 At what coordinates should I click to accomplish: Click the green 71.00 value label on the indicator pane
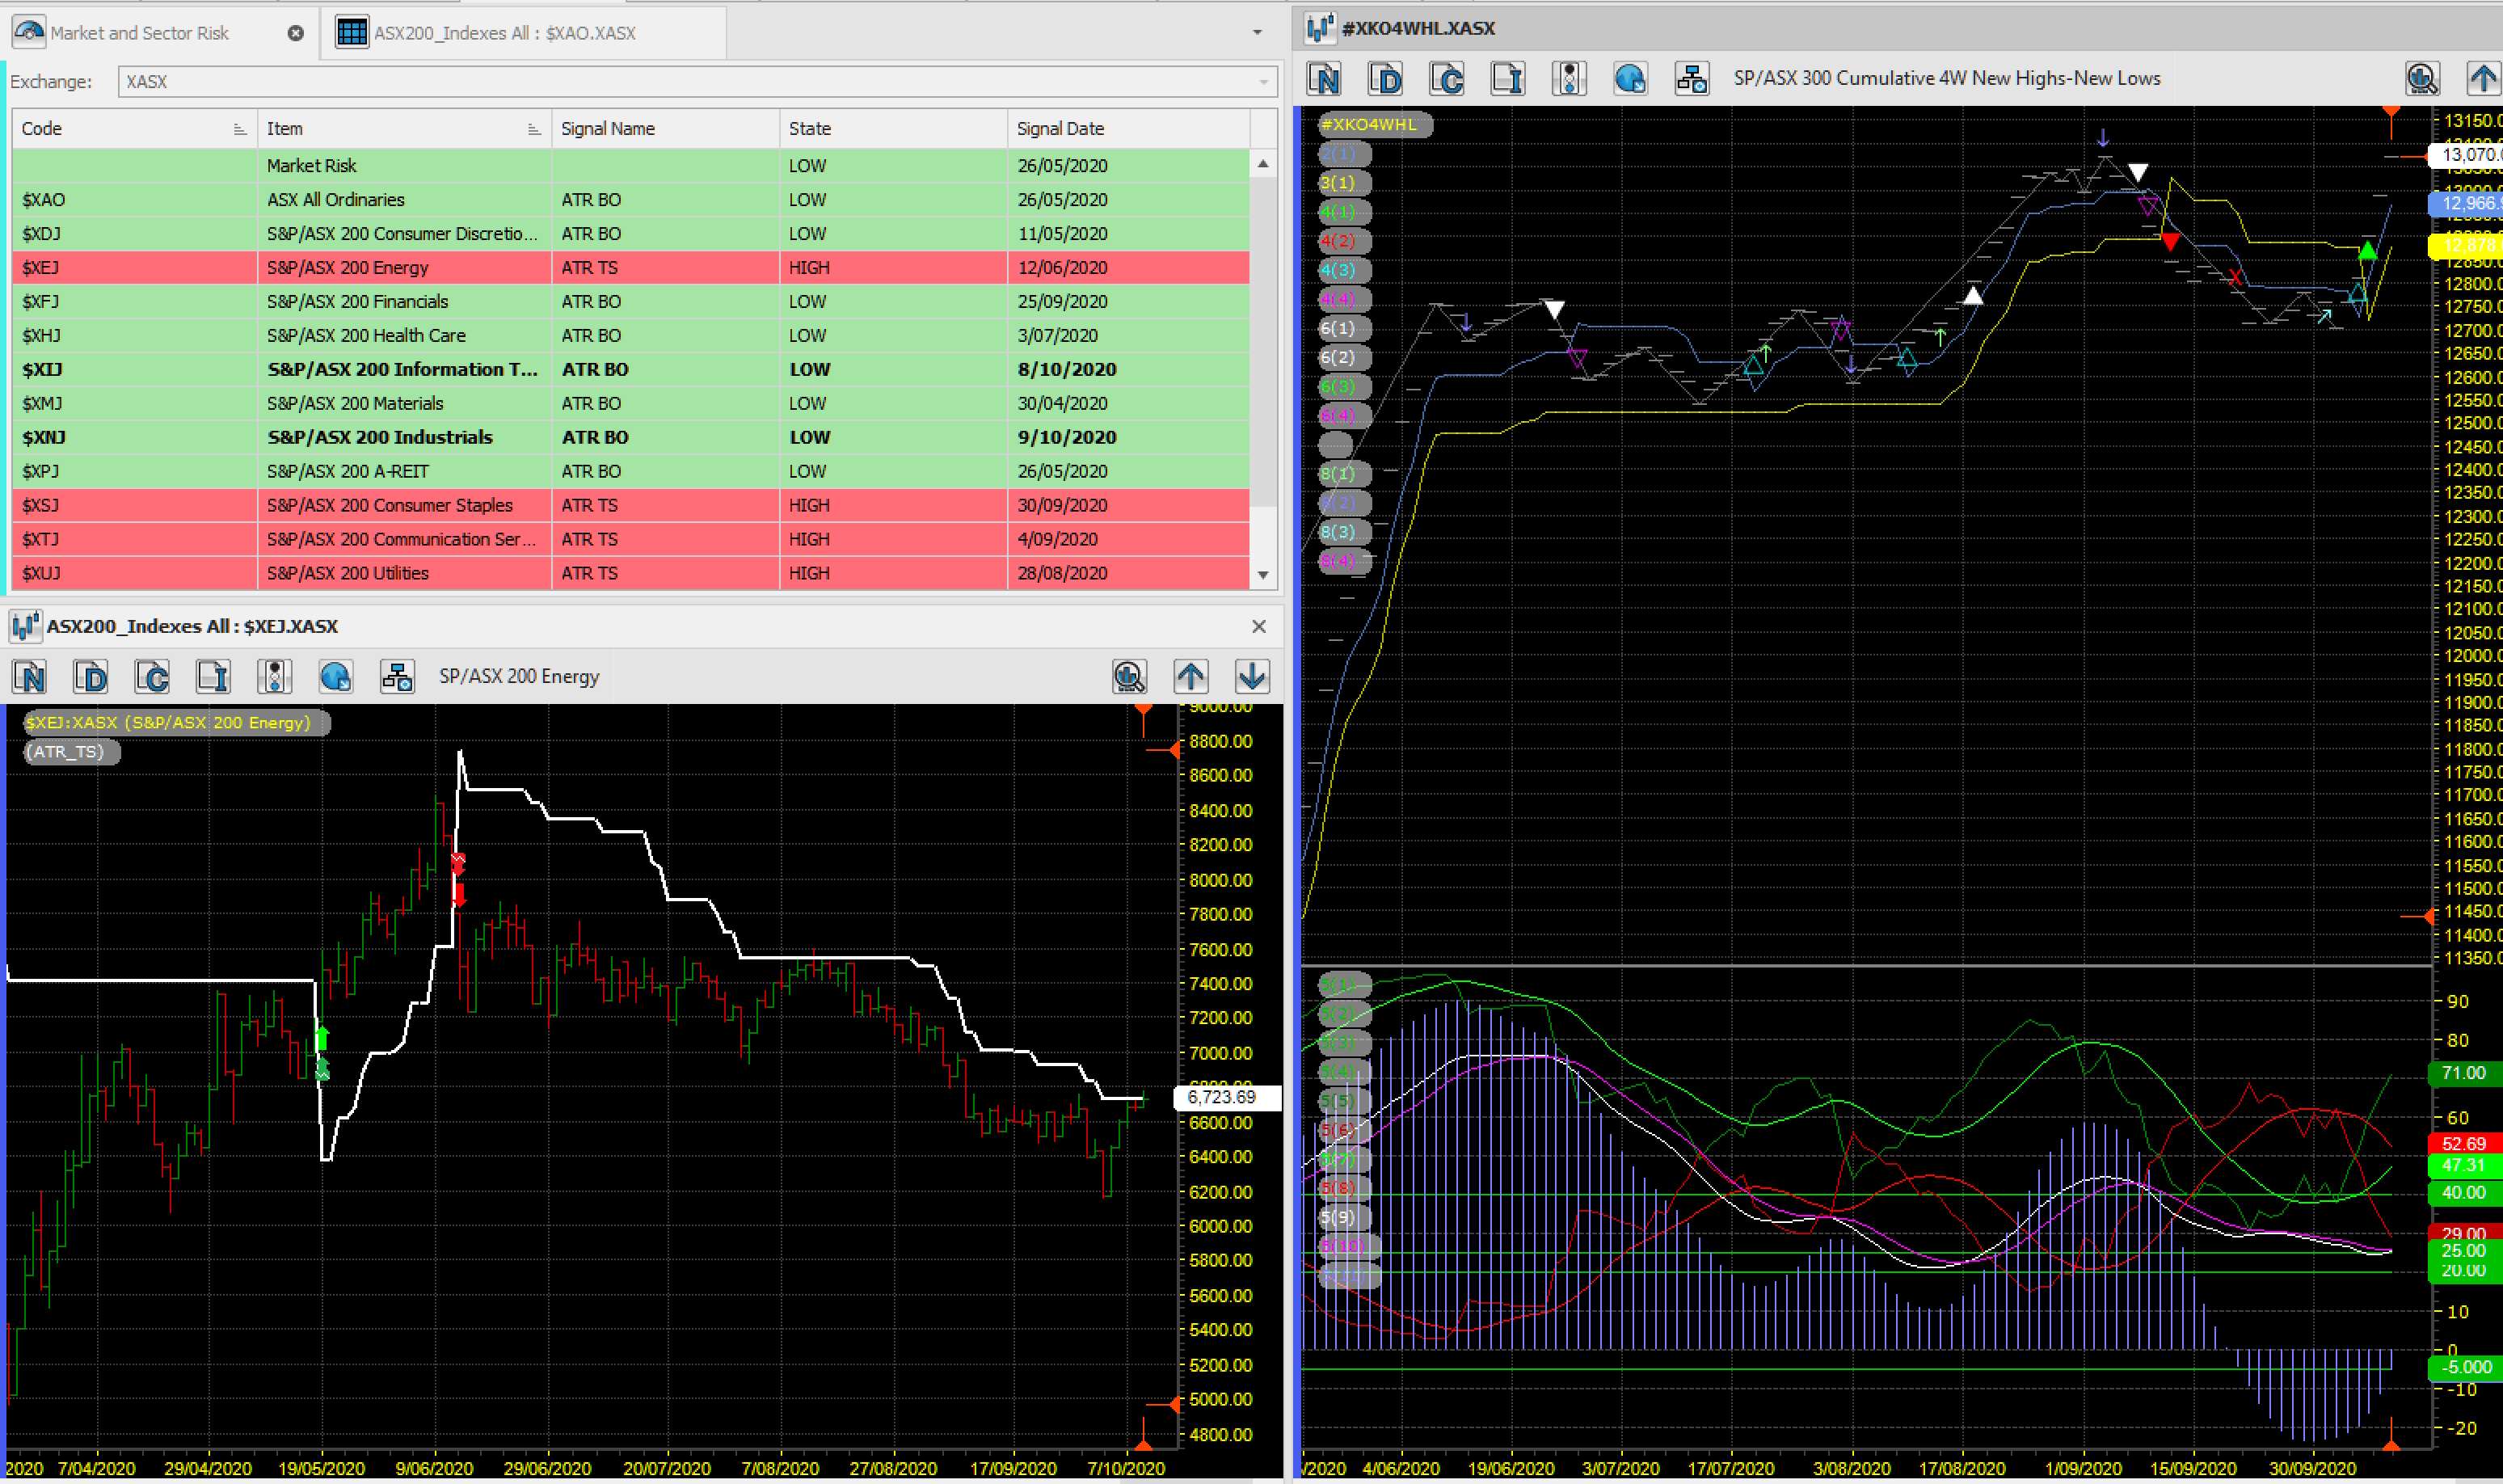2464,1073
